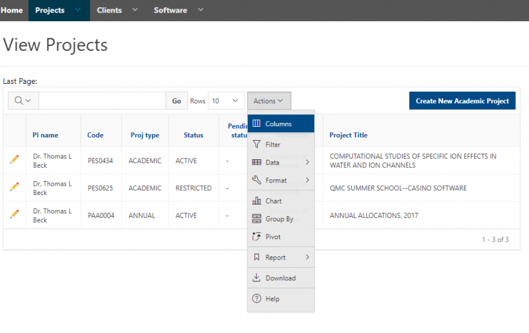
Task: Click the QMC SUMMER SCHOOL--CASINO SOFTWARE title
Action: point(398,188)
